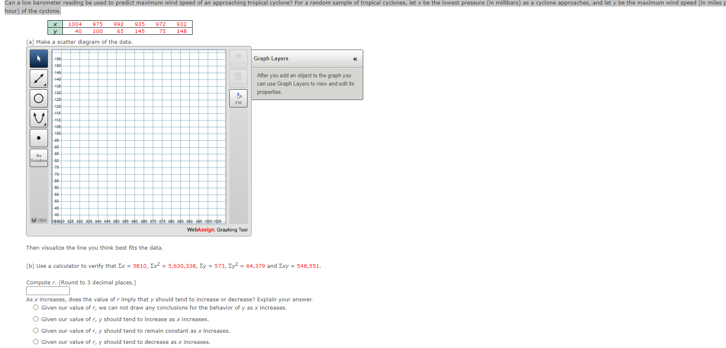
Task: Select 'y should tend to increase' option
Action: click(36, 319)
